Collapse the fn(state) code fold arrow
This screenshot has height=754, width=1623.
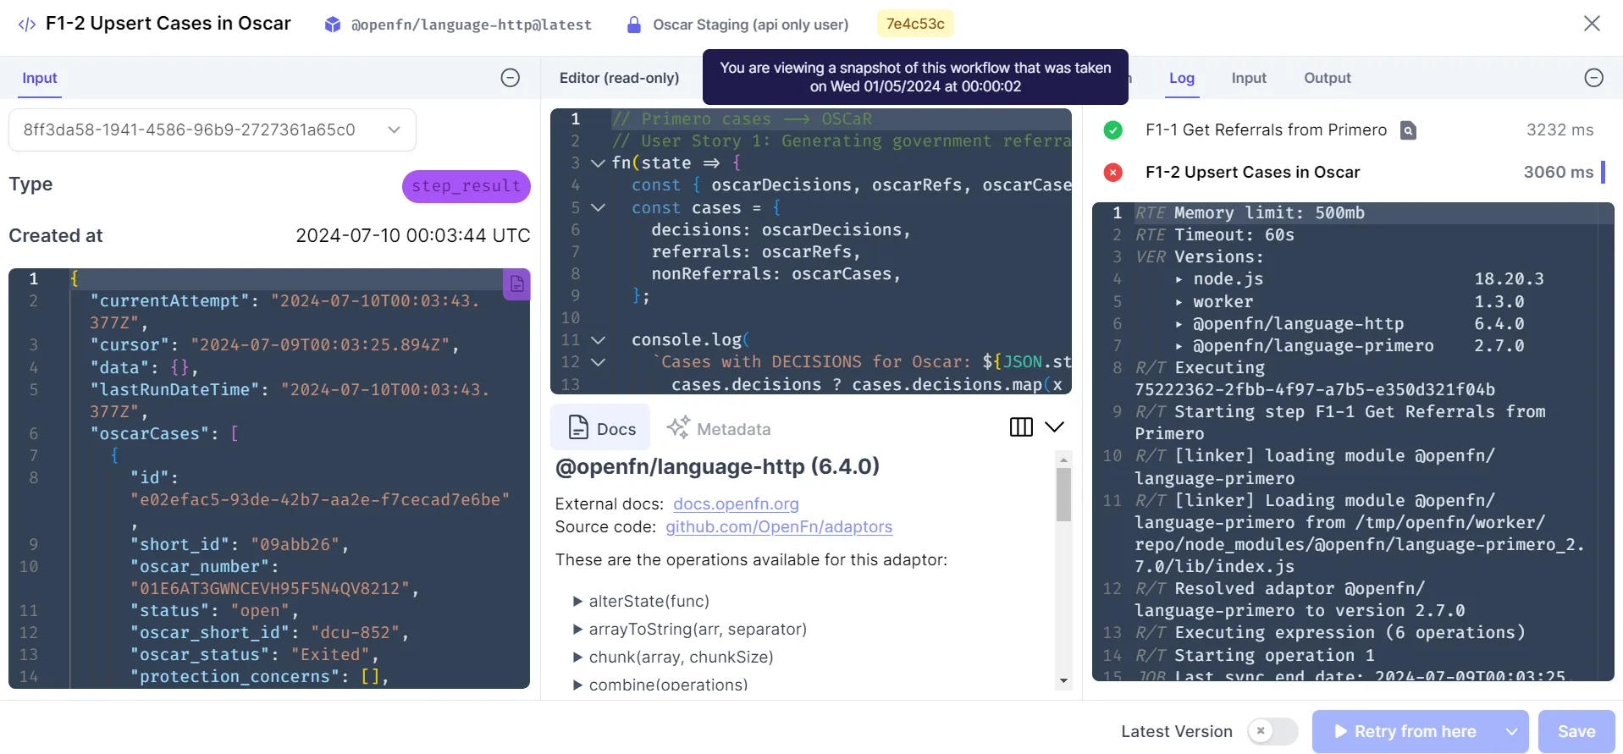pyautogui.click(x=598, y=163)
